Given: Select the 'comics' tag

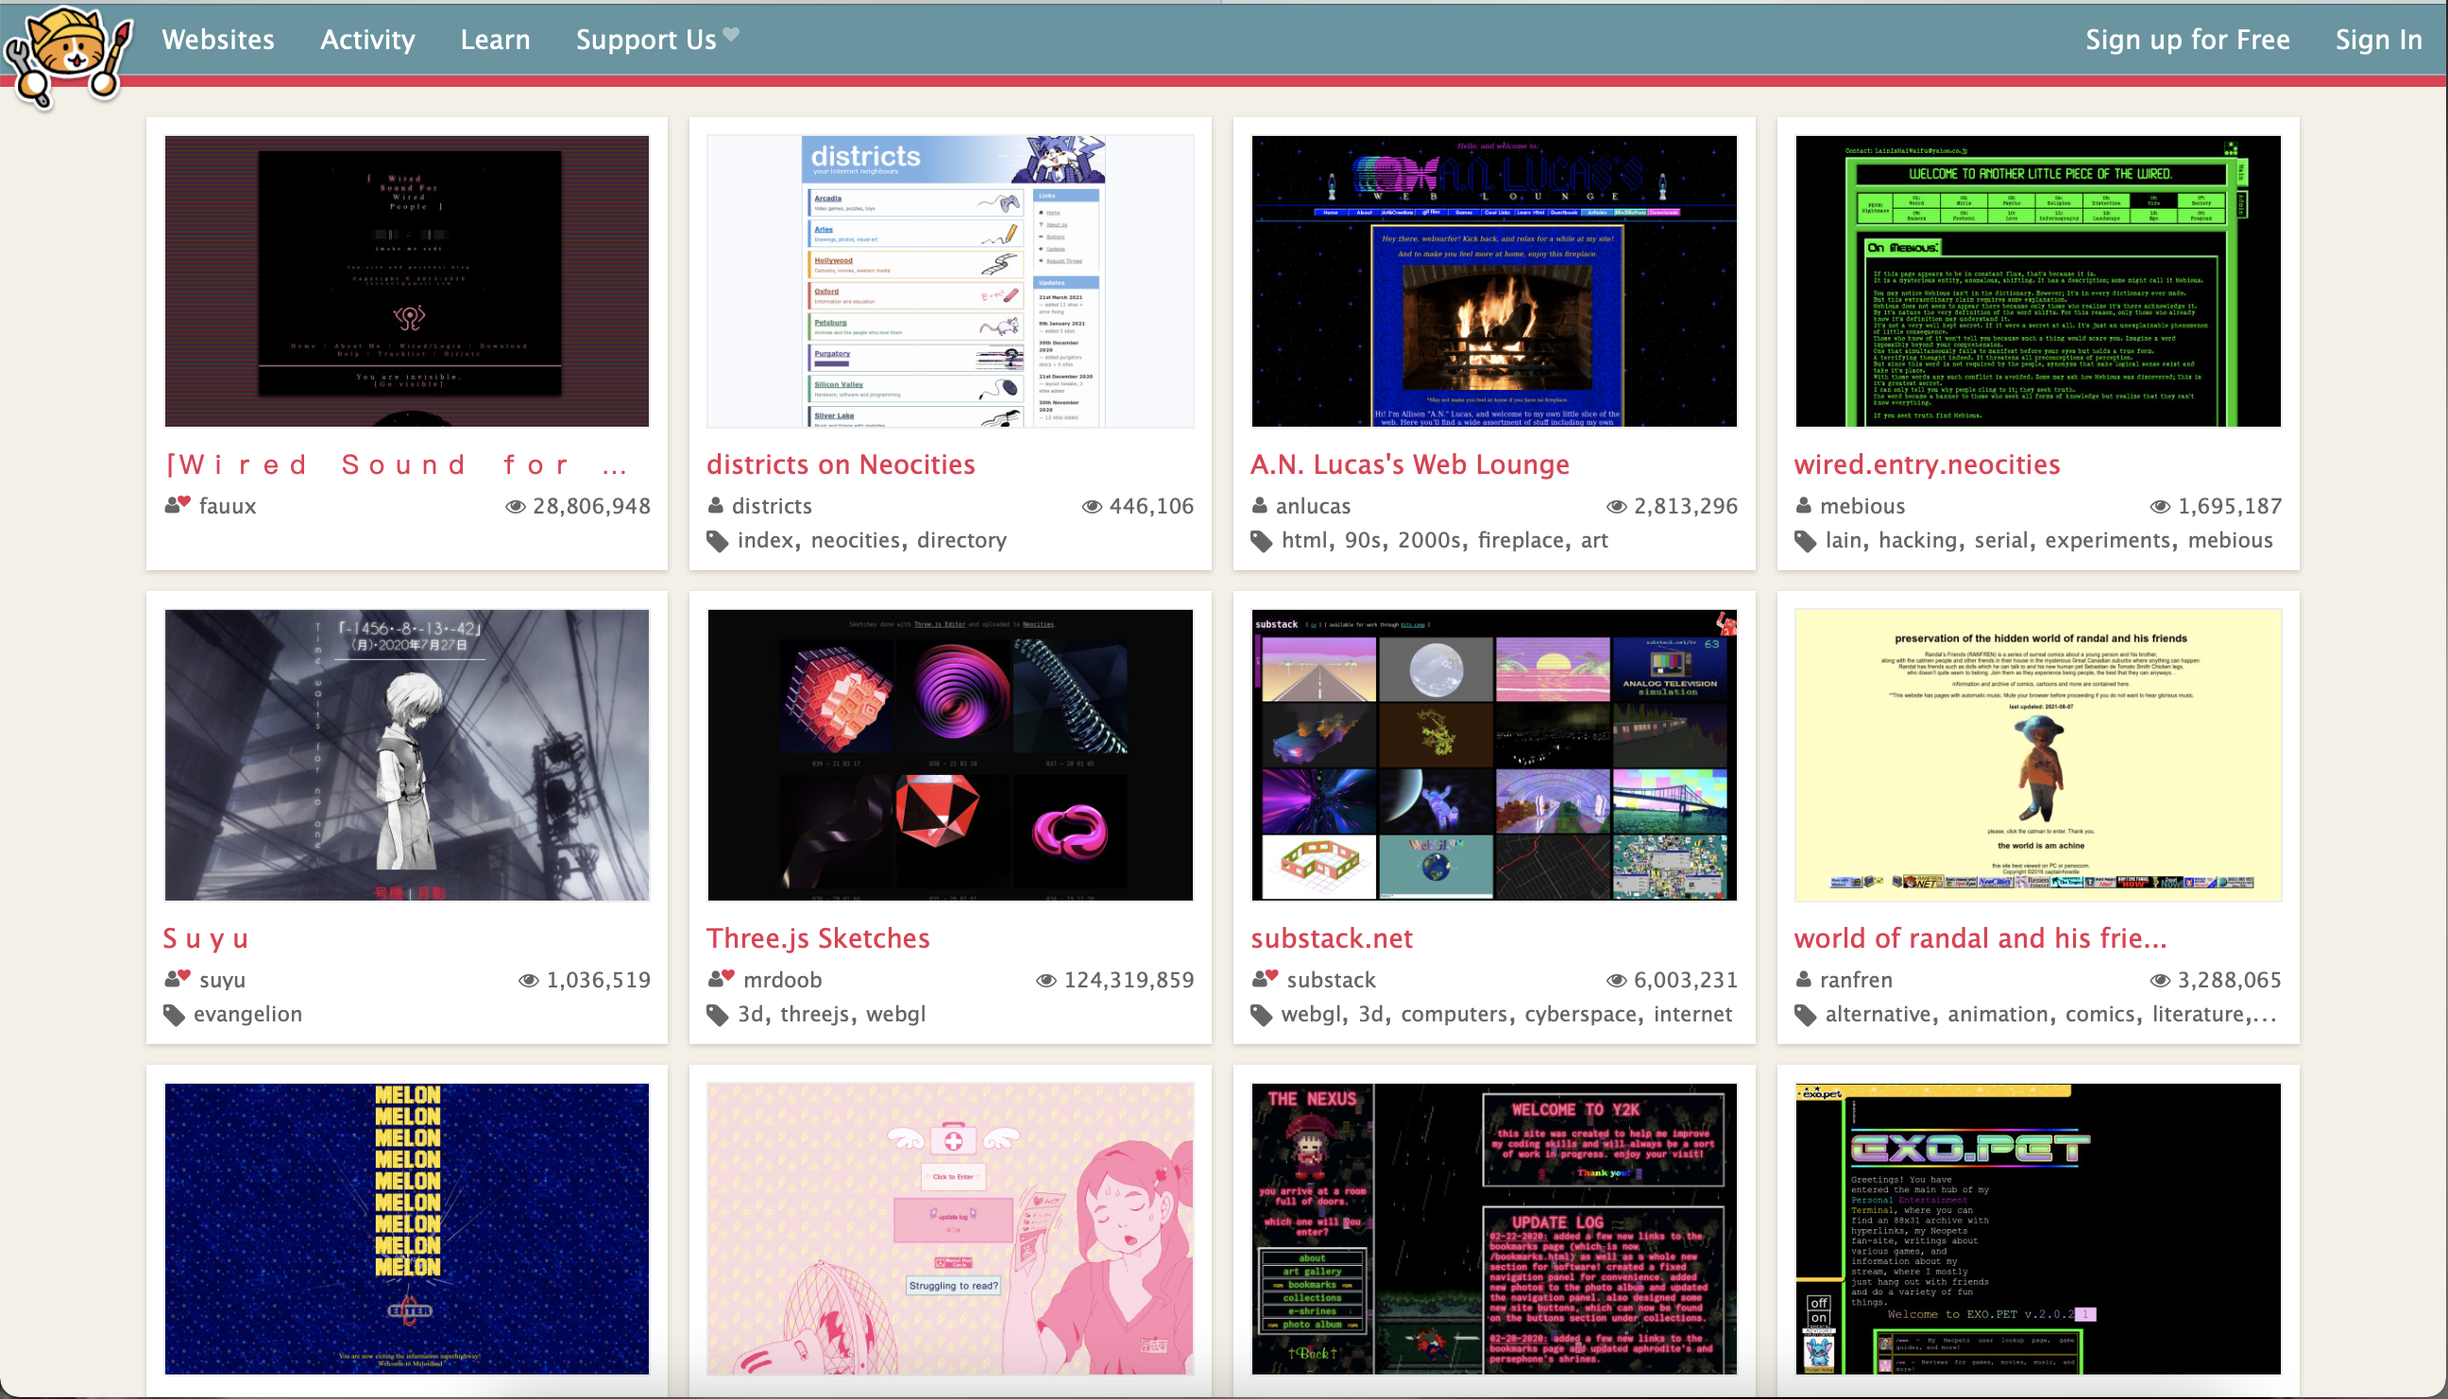Looking at the screenshot, I should [x=2100, y=1014].
